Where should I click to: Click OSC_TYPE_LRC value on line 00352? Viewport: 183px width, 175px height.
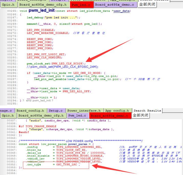pos(67,165)
